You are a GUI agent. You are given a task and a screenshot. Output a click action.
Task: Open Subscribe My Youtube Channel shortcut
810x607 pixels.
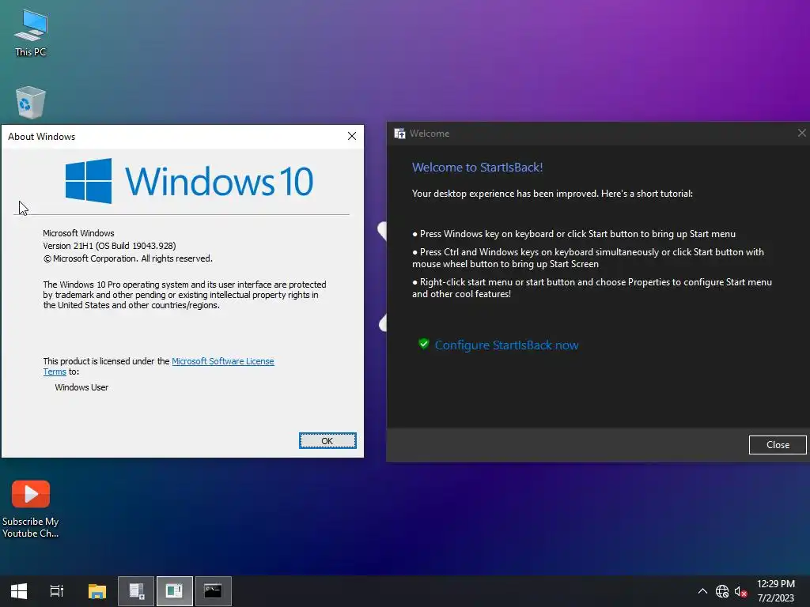(x=31, y=509)
